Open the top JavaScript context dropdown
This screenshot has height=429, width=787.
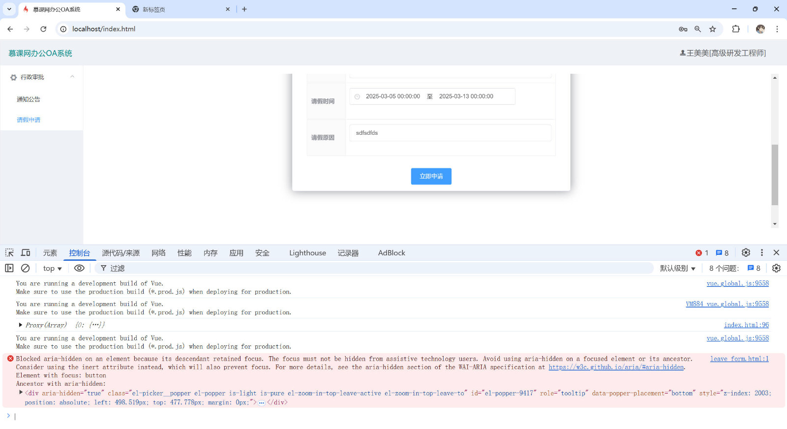[52, 268]
